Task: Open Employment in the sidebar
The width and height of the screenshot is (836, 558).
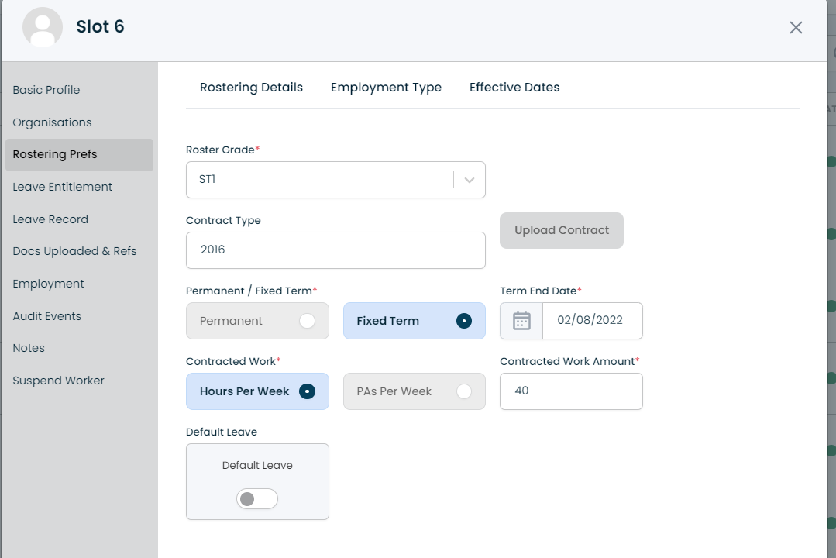Action: (80, 284)
